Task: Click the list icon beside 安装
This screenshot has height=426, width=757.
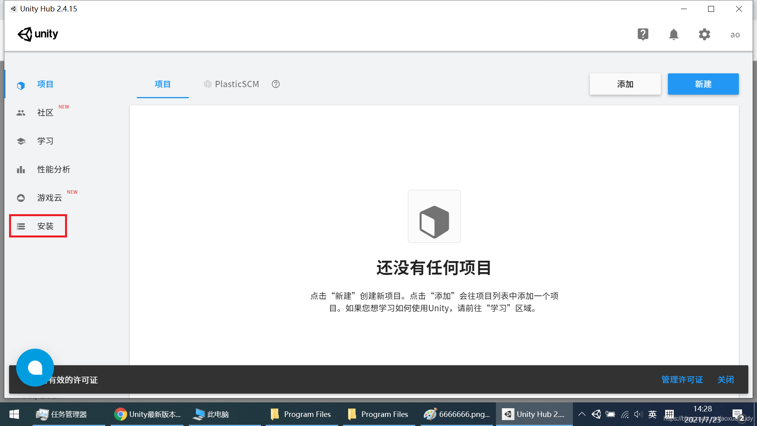Action: pos(21,226)
